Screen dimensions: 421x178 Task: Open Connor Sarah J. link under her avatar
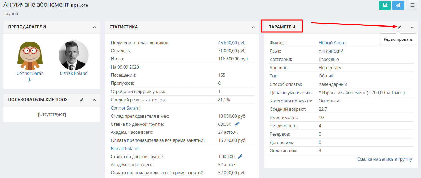point(30,76)
